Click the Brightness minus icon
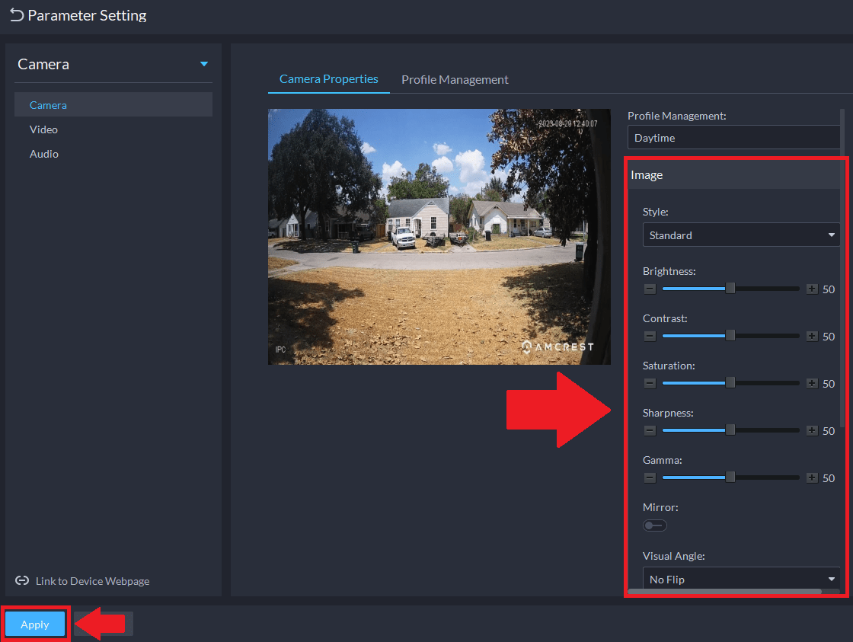This screenshot has height=642, width=853. click(x=650, y=289)
